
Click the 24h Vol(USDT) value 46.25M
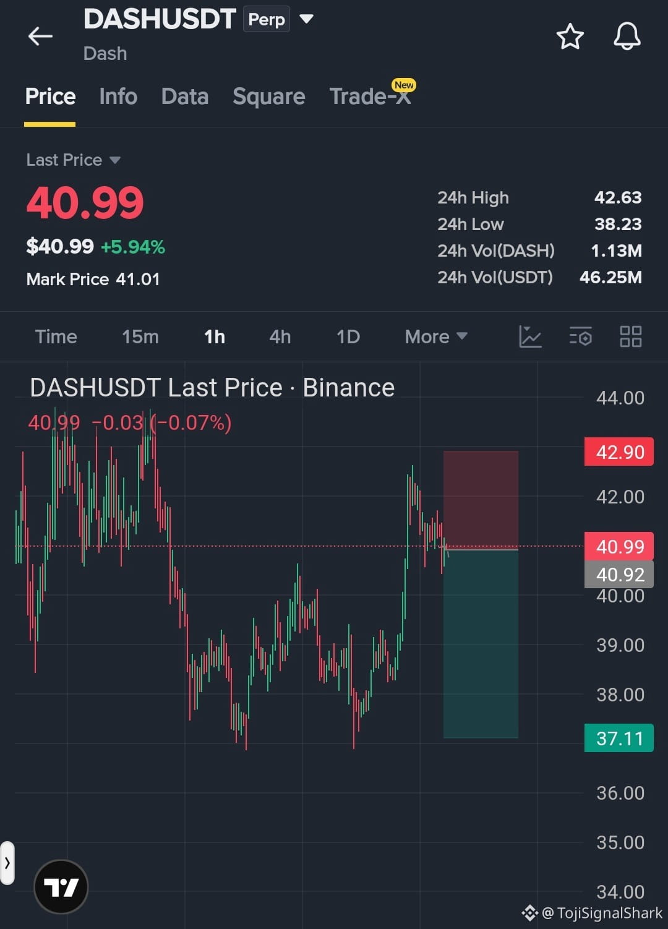(x=610, y=277)
